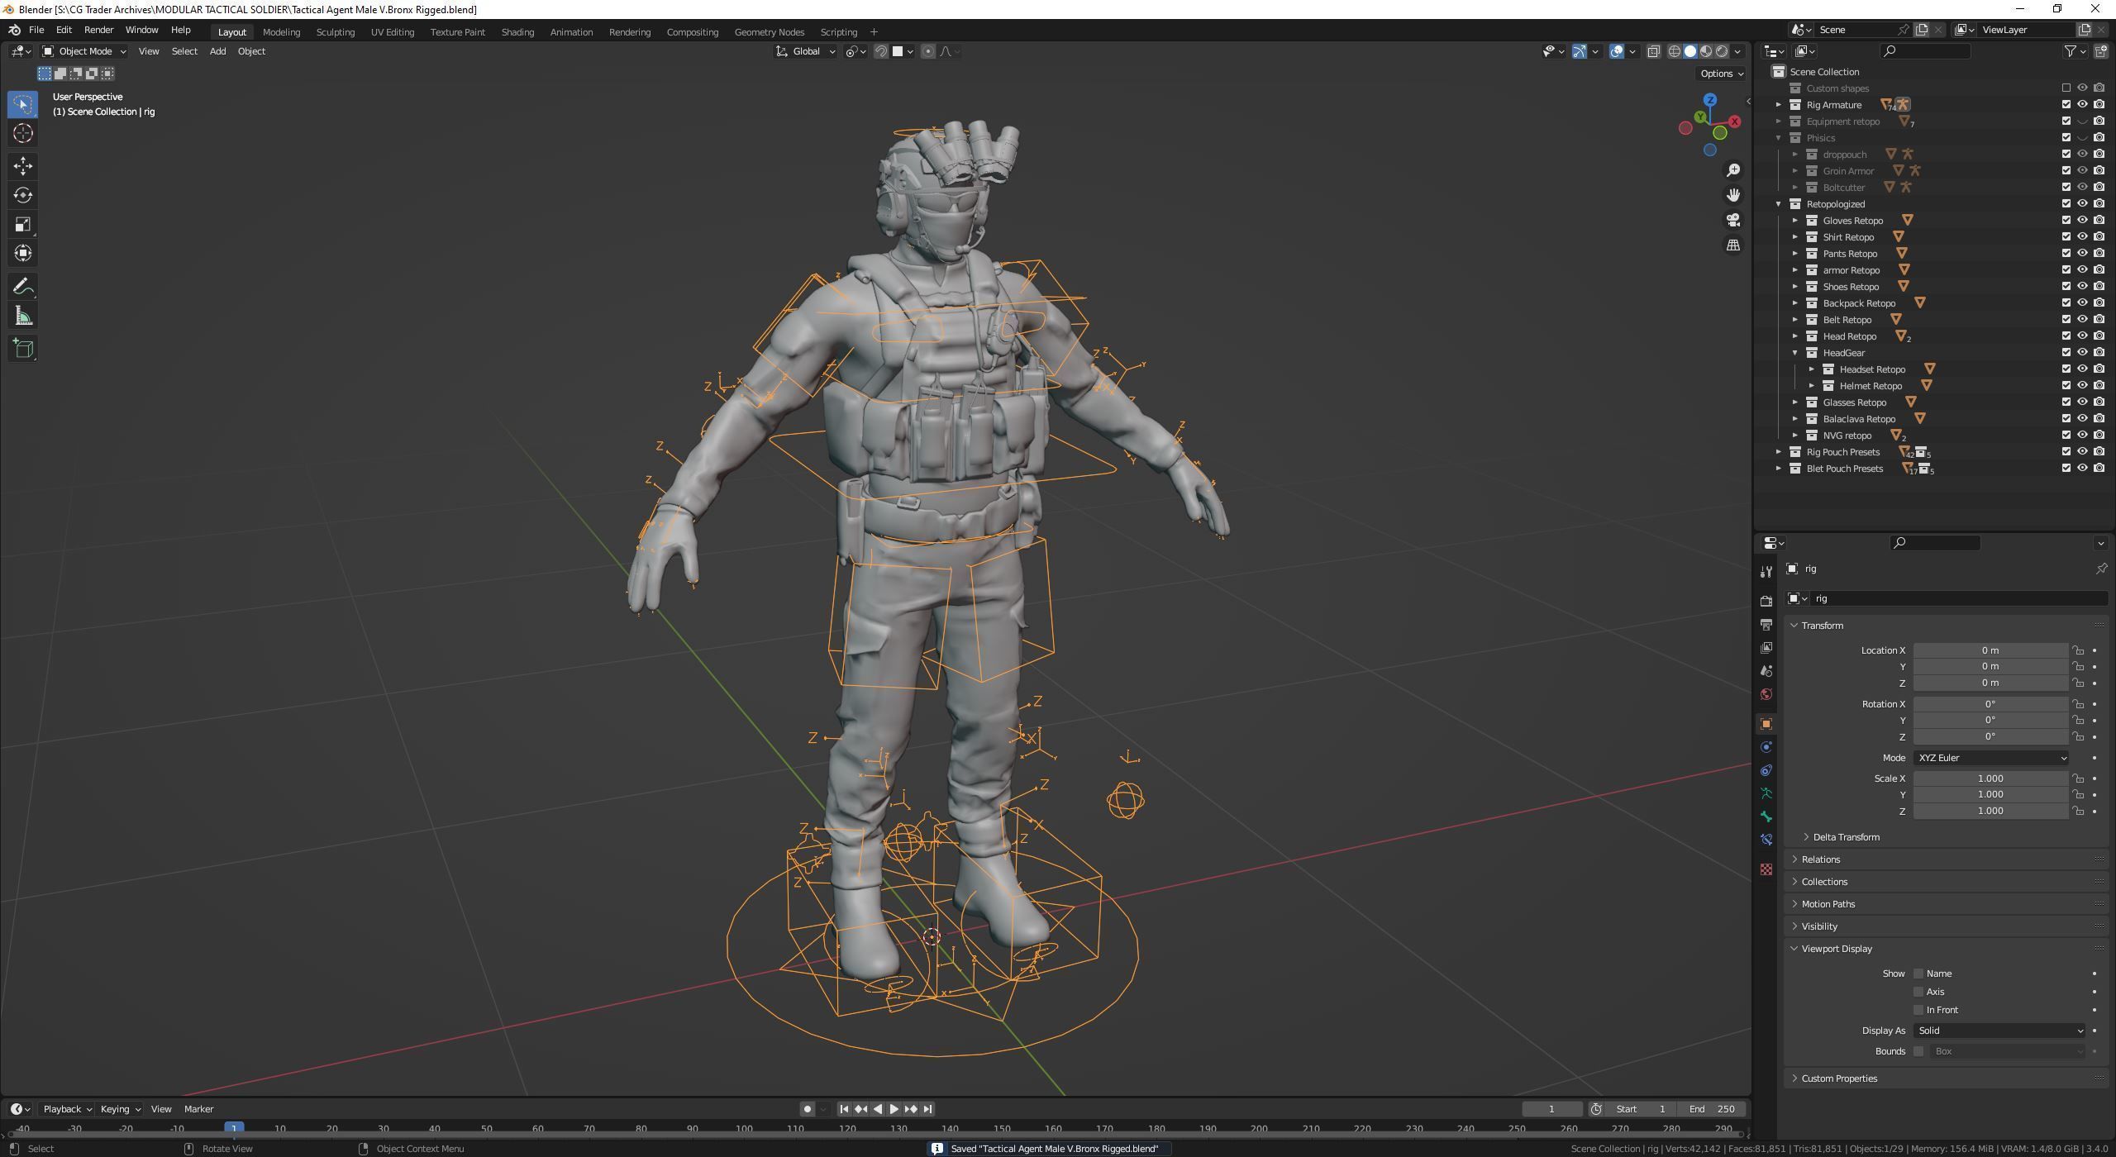
Task: Activate the Scale tool
Action: point(22,224)
